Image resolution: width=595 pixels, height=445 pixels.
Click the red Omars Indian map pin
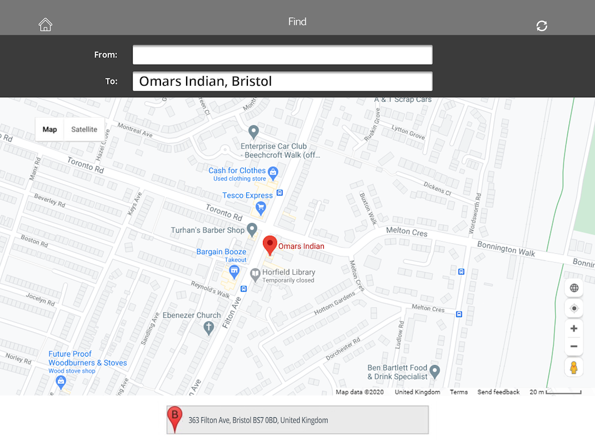point(270,245)
